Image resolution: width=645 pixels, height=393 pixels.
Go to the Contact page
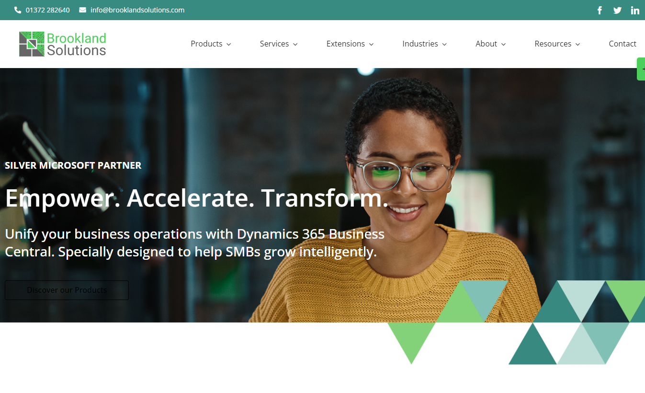622,44
